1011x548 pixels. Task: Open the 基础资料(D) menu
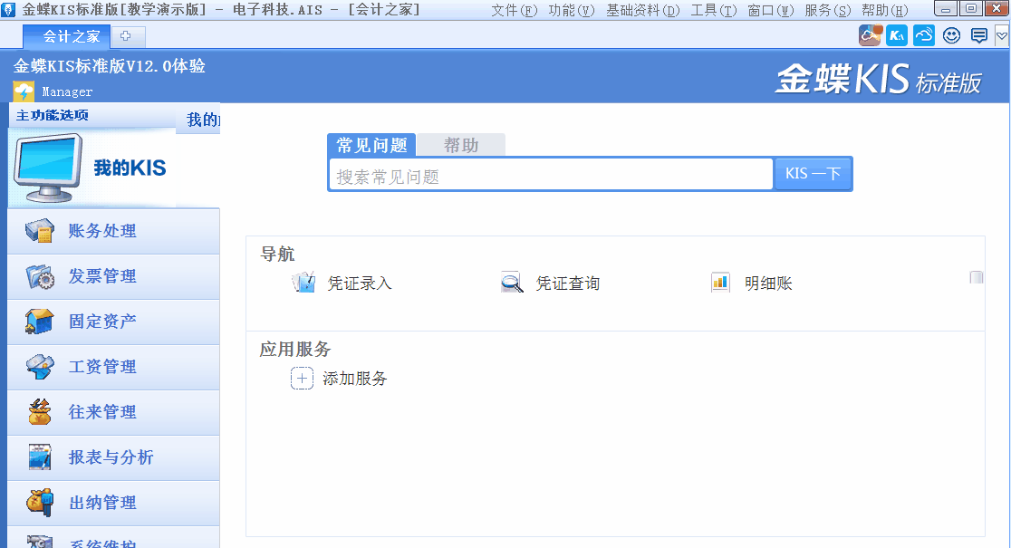643,10
